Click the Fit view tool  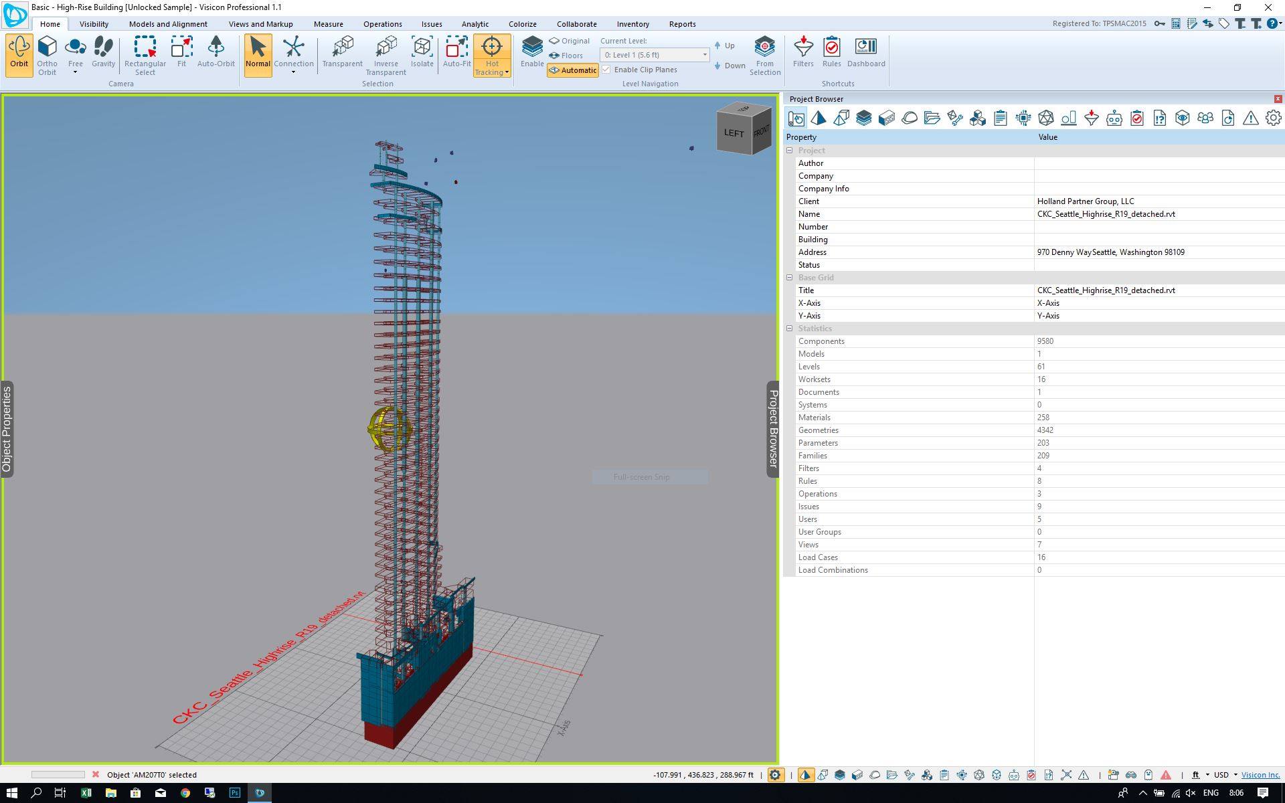click(181, 52)
